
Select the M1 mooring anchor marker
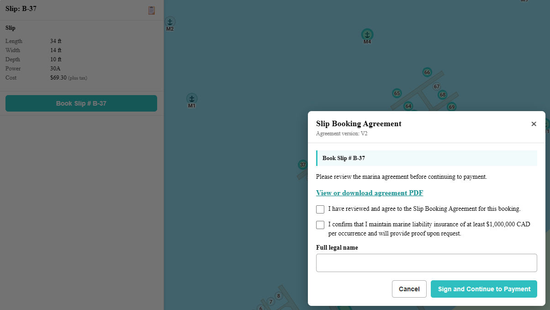tap(192, 98)
